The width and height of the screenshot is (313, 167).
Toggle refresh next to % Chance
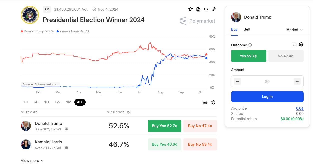[128, 112]
